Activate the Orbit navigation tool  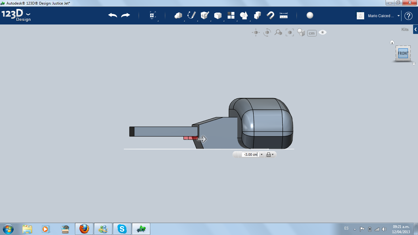click(x=267, y=32)
